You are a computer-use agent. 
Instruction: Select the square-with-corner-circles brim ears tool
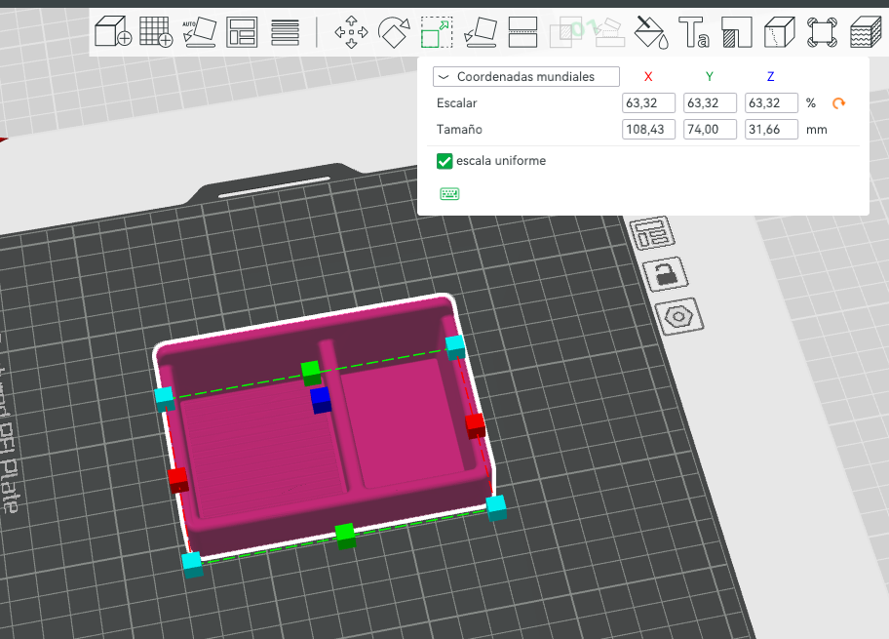[822, 32]
